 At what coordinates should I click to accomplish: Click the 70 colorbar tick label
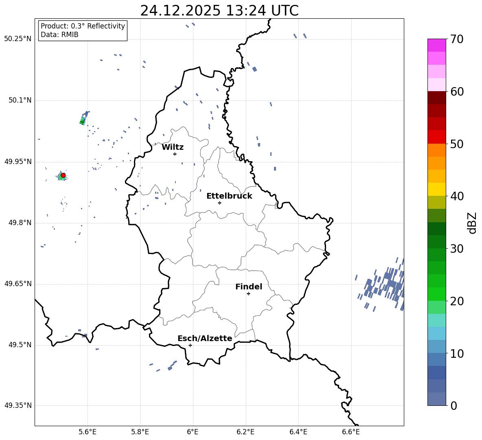click(x=457, y=39)
